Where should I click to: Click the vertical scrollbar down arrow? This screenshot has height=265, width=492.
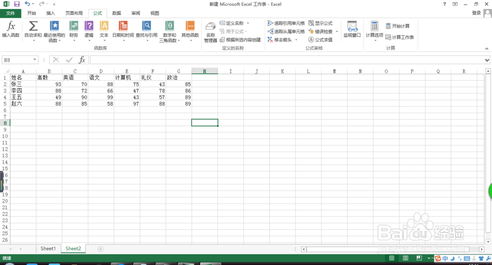pos(488,242)
